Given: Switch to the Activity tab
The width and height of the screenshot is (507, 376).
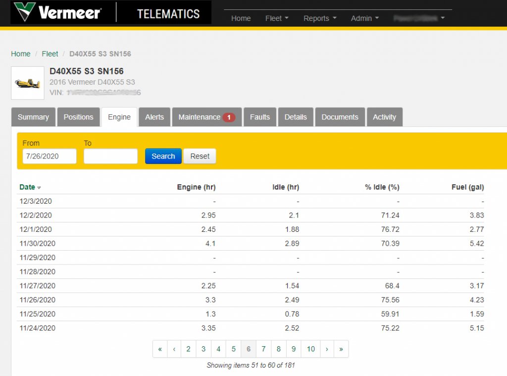Looking at the screenshot, I should point(384,117).
